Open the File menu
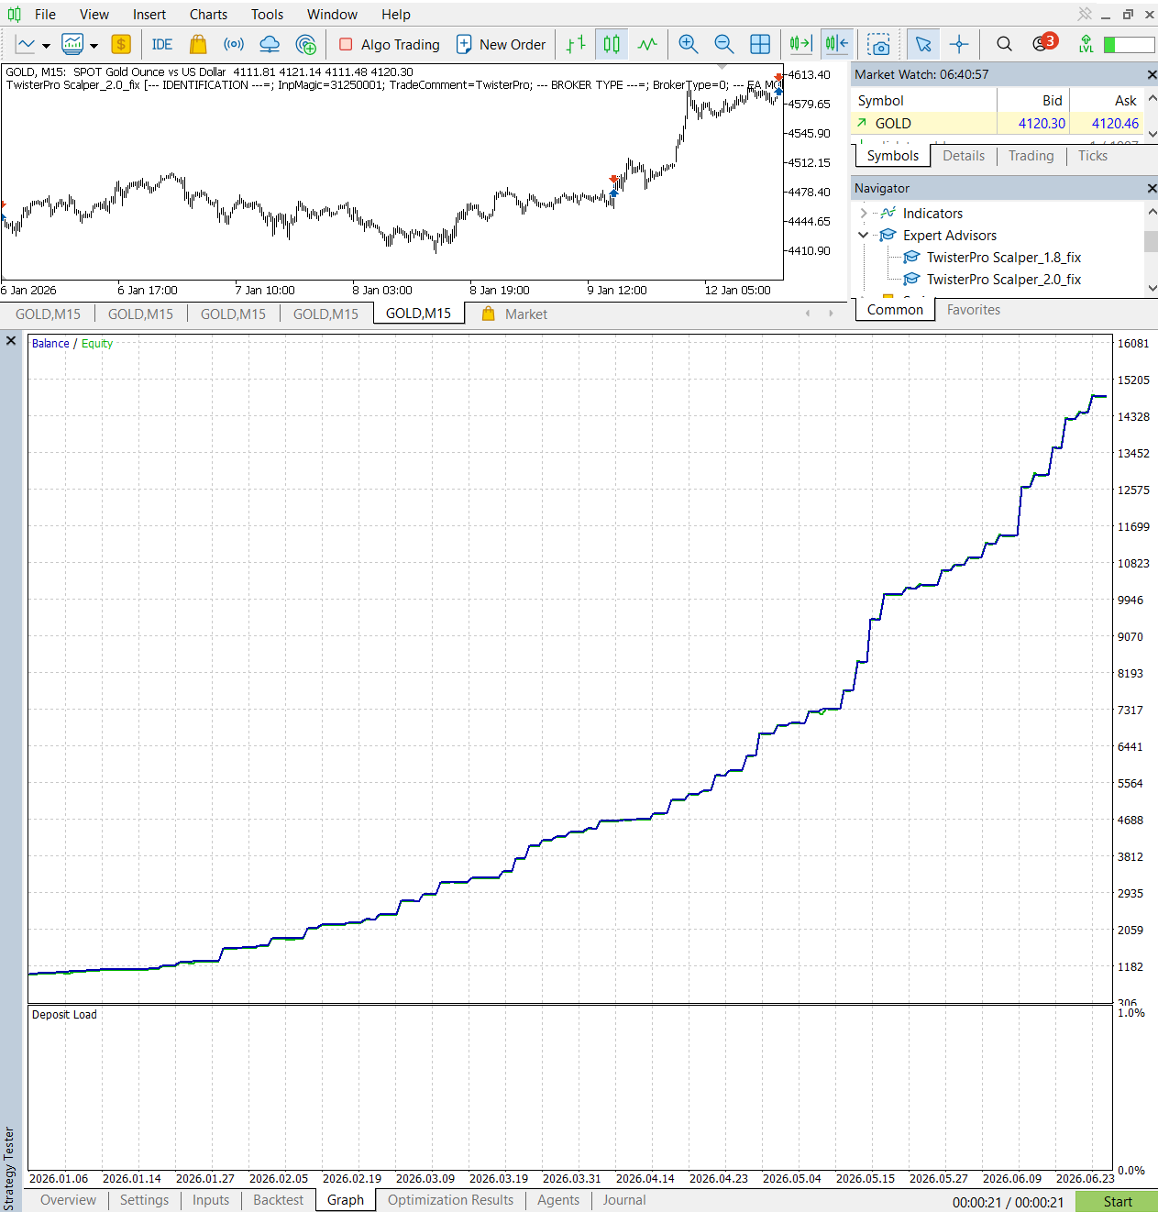1158x1212 pixels. pos(45,15)
